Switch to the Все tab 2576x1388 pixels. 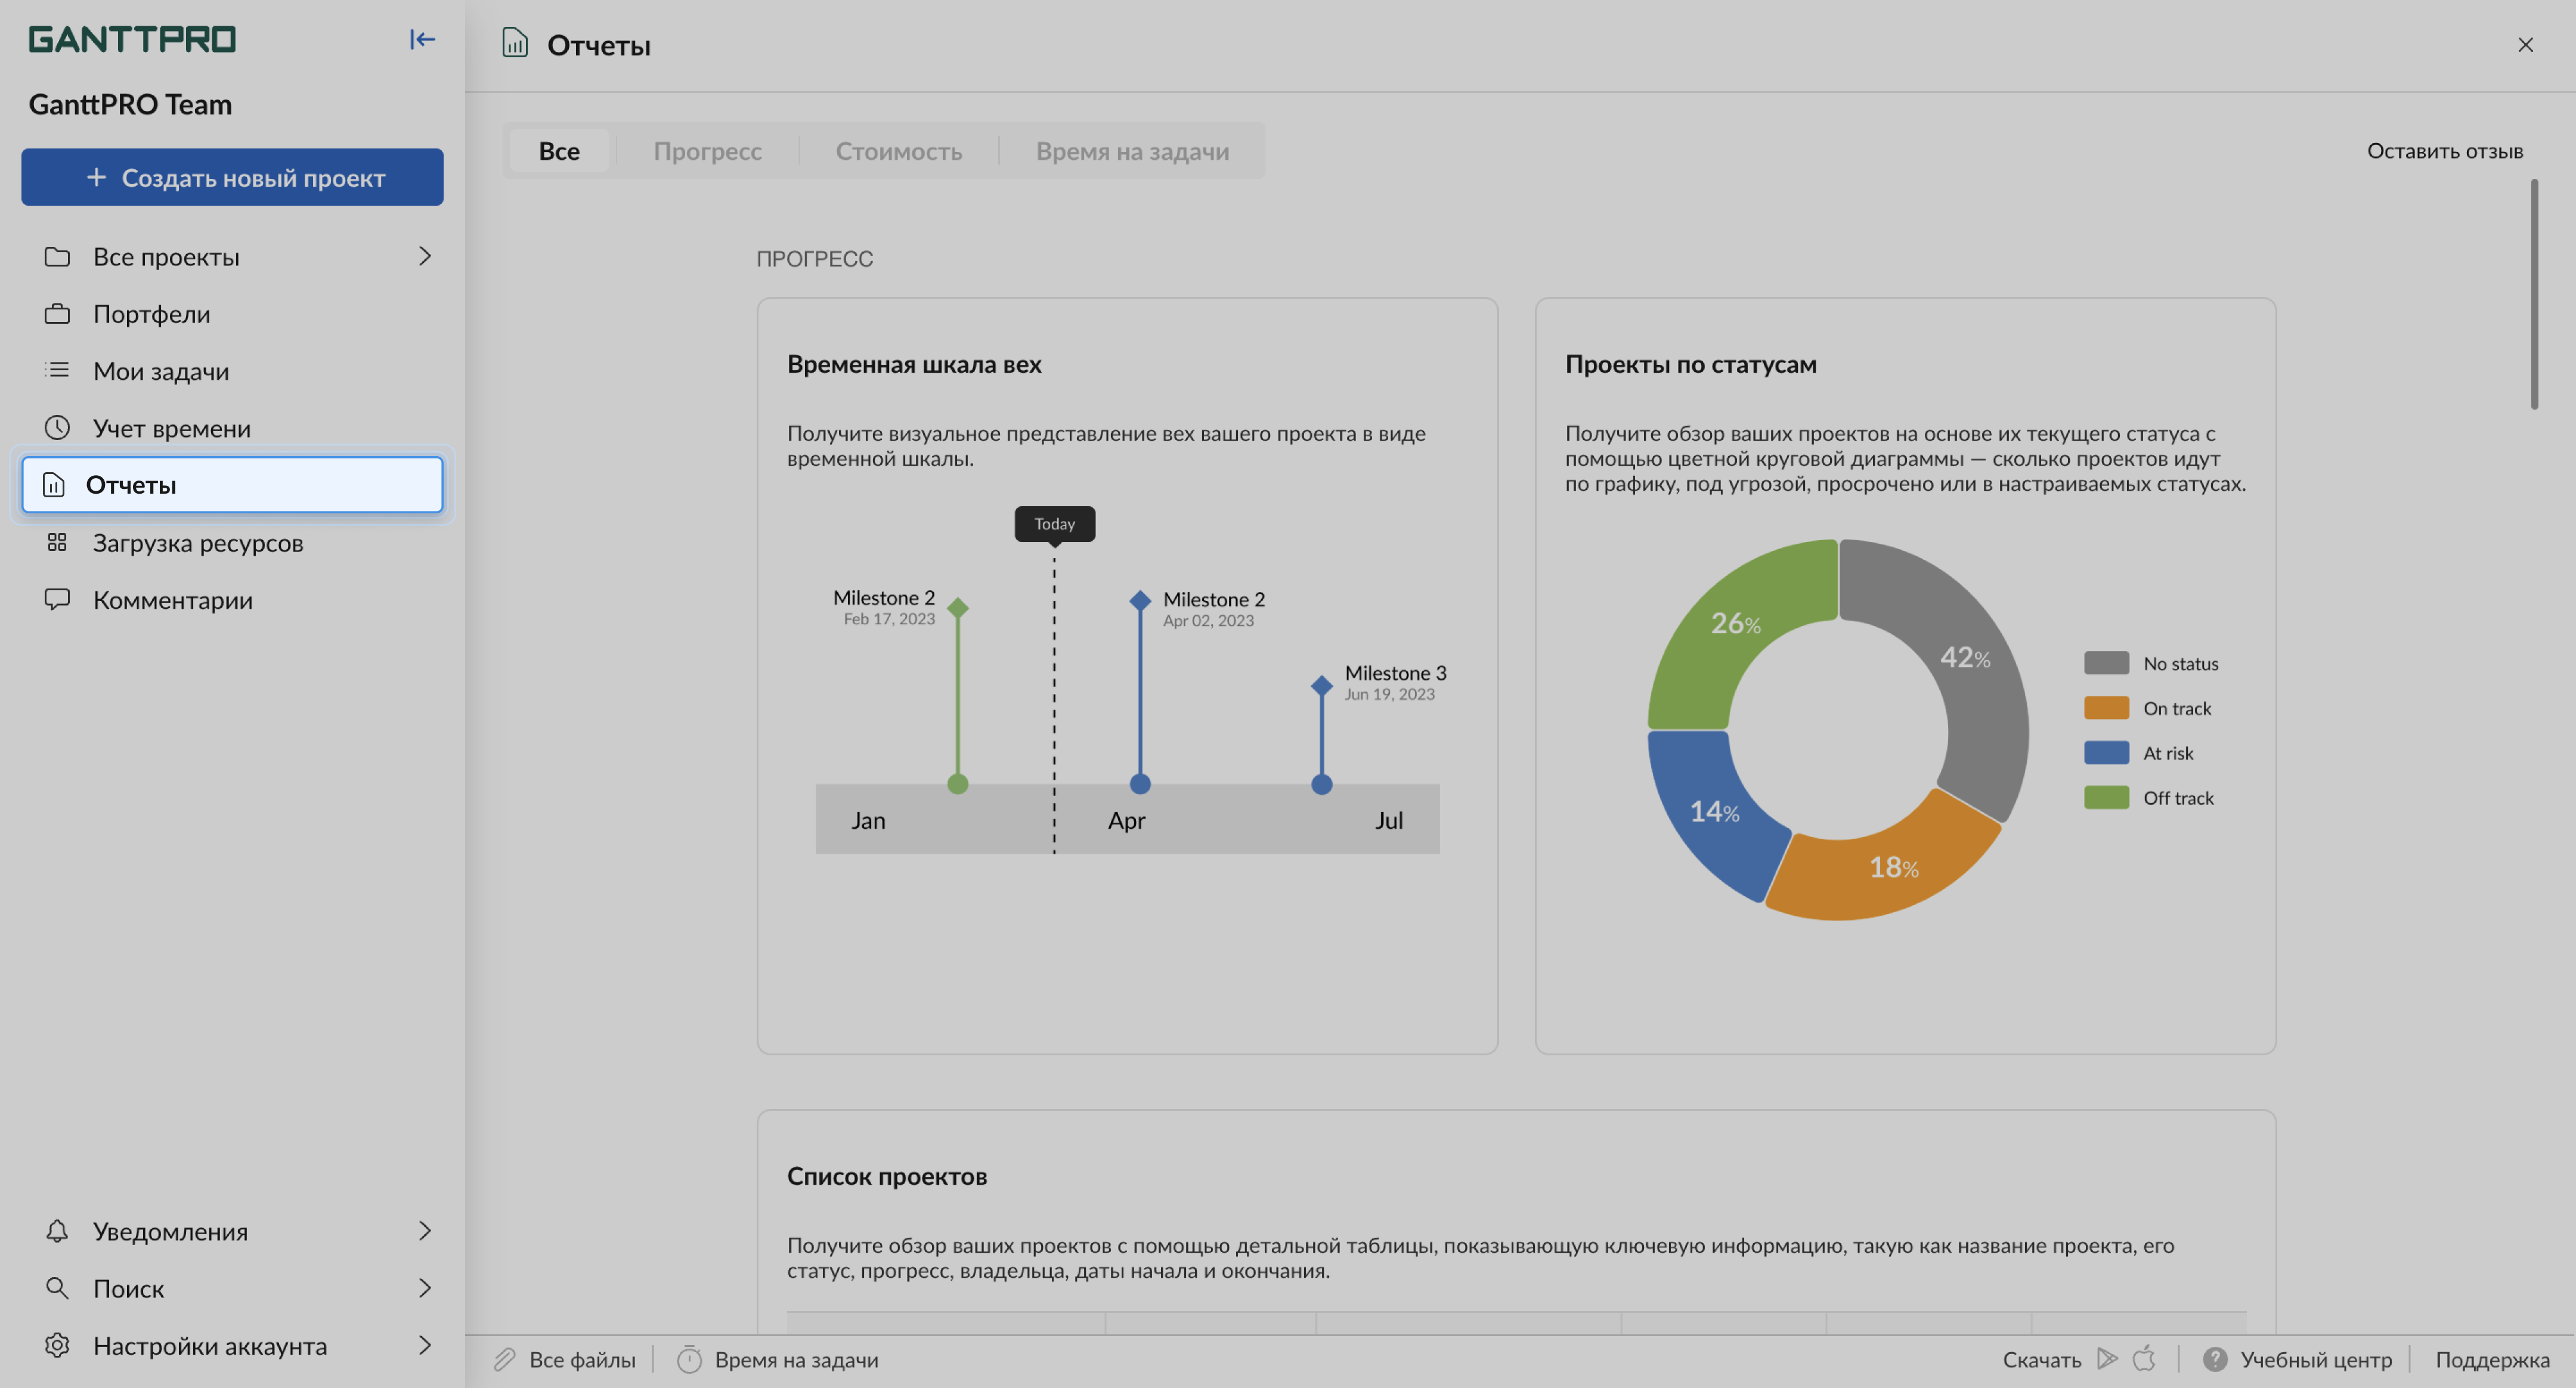coord(559,151)
